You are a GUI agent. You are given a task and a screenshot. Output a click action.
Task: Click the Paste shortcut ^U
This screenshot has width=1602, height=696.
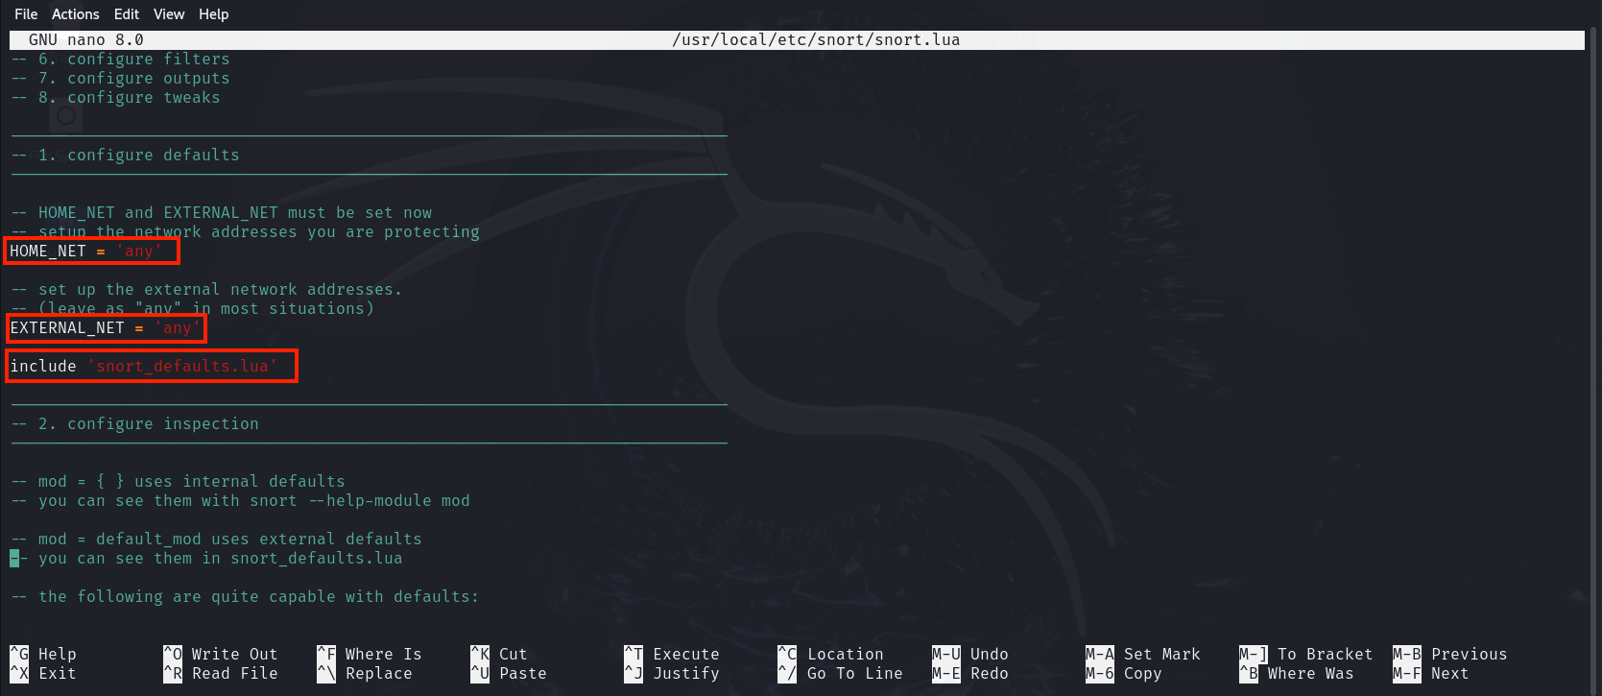click(x=509, y=673)
